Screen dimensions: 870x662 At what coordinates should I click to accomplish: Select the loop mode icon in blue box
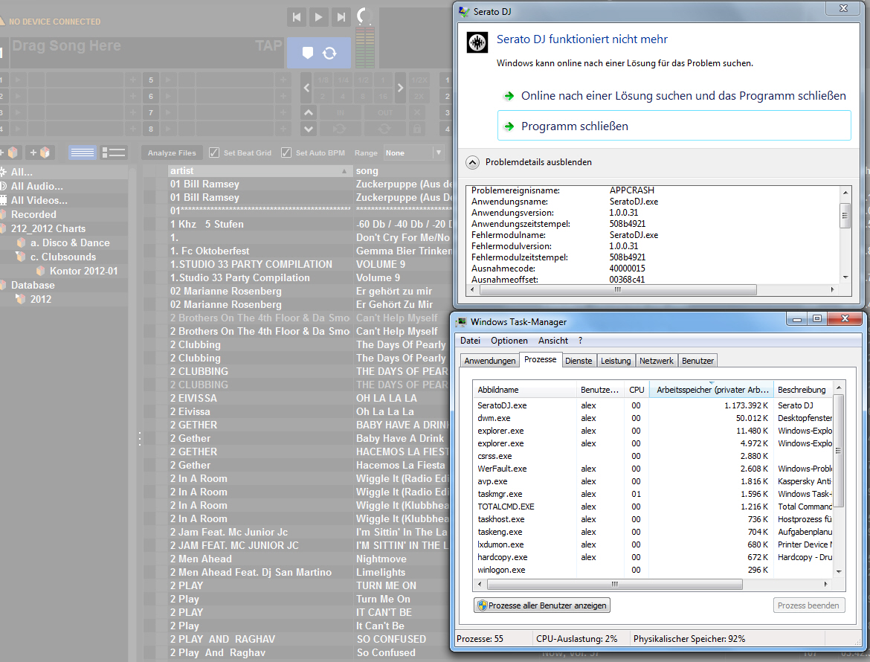(x=329, y=53)
